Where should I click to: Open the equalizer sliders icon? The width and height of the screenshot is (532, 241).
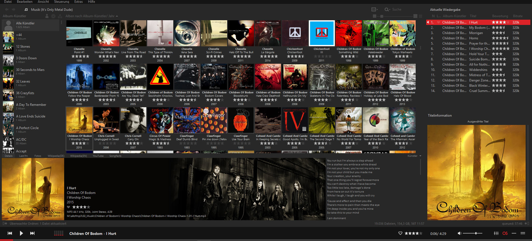(x=496, y=233)
